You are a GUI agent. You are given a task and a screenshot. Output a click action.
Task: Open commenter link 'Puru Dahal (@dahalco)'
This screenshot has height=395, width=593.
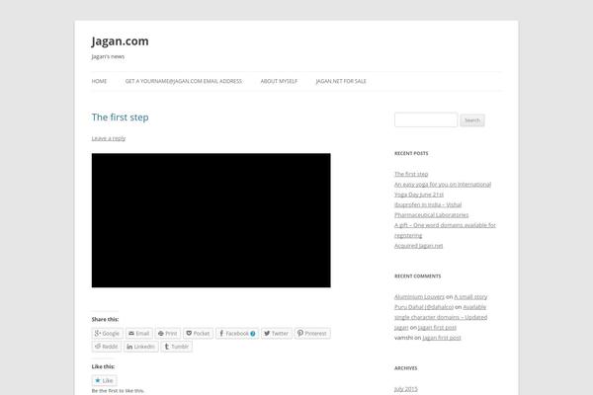point(424,307)
